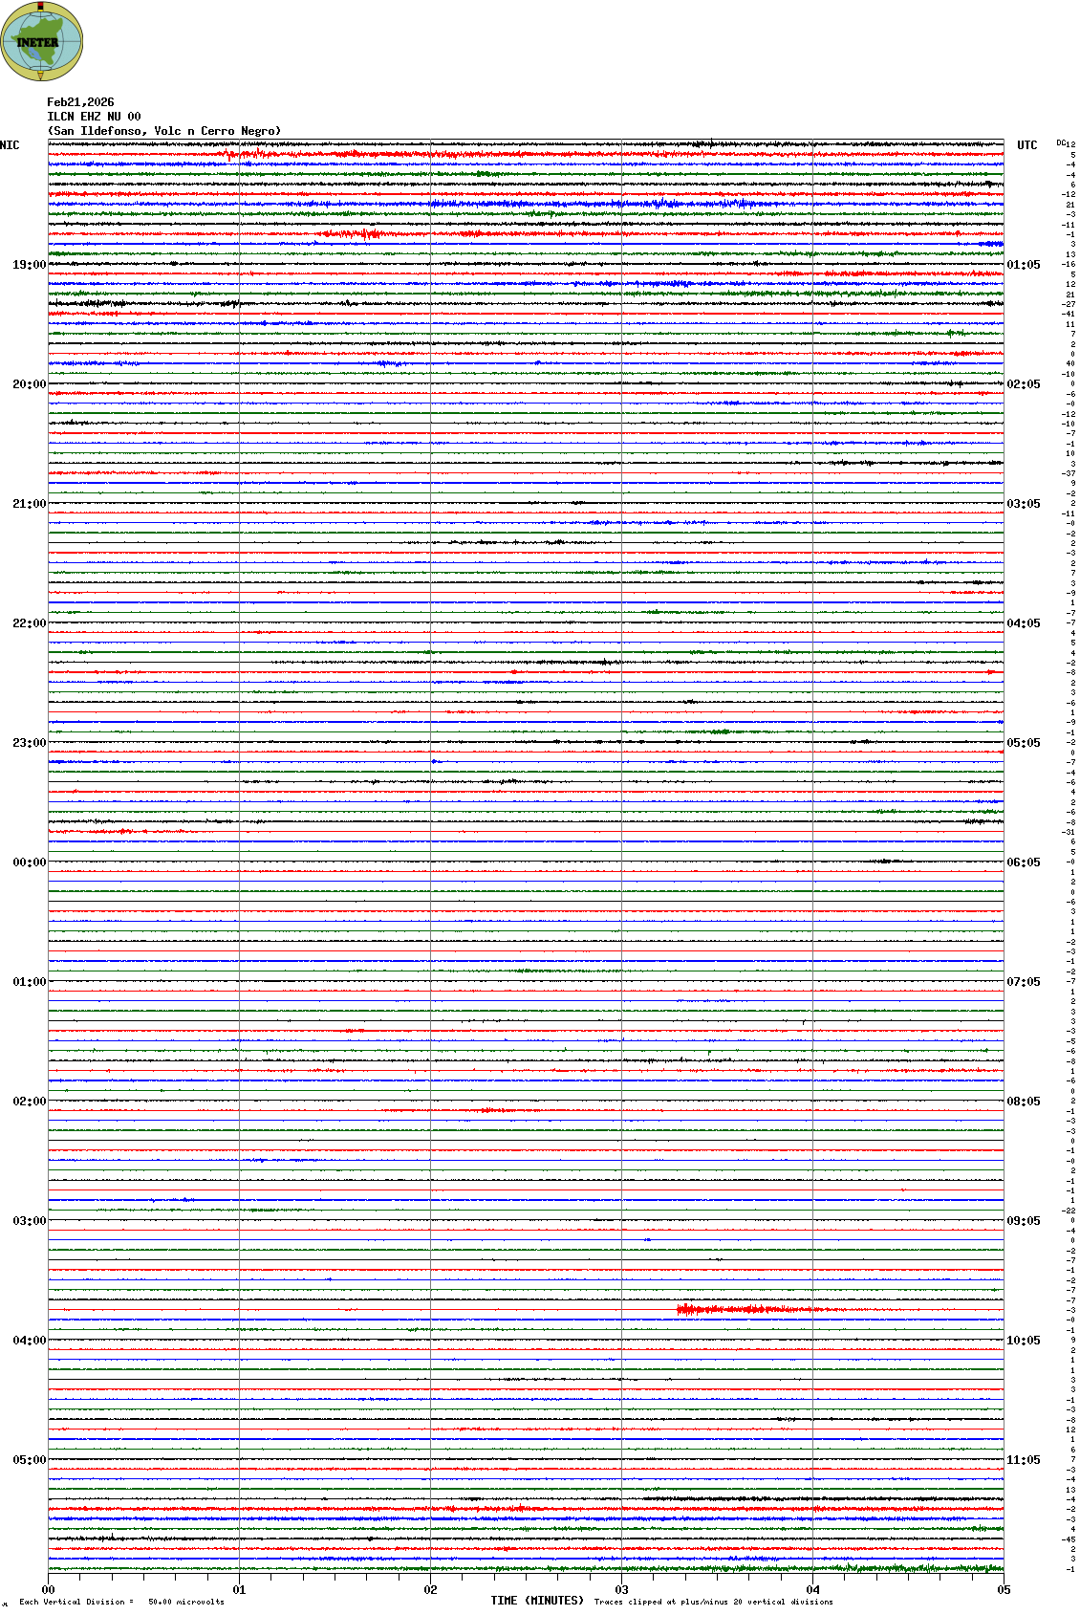Screen dimensions: 1080x1615
Task: Click the INETER logo
Action: (41, 41)
